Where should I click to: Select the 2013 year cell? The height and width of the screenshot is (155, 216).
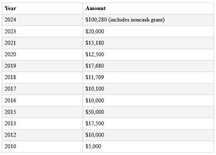pos(42,123)
